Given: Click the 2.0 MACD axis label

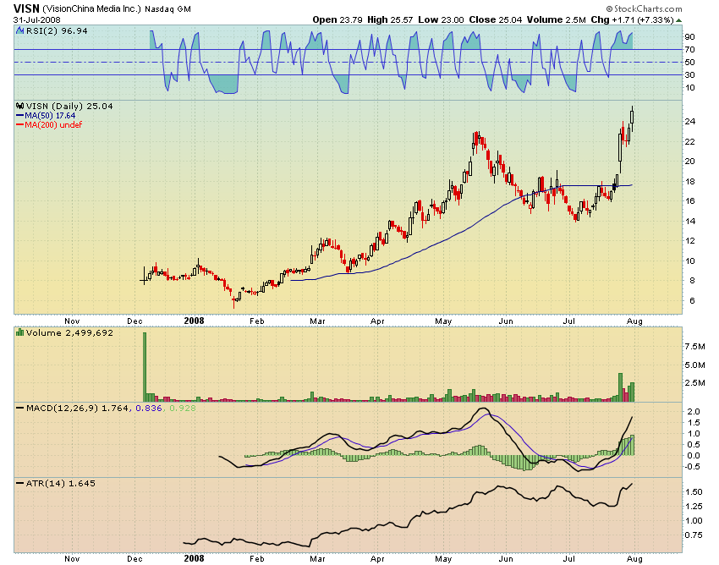Looking at the screenshot, I should [x=694, y=412].
